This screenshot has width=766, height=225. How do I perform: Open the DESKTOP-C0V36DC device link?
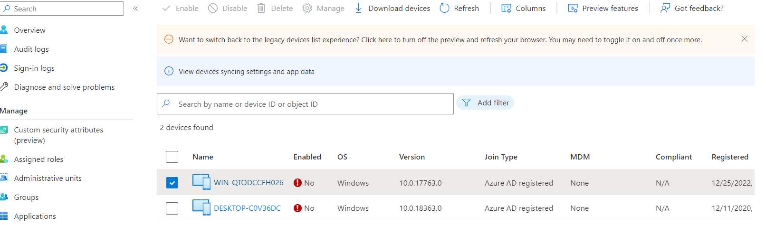coord(247,208)
